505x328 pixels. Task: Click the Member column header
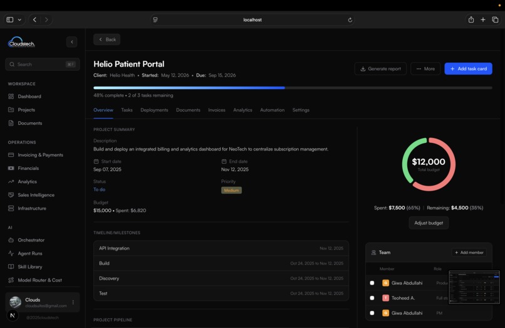point(387,268)
